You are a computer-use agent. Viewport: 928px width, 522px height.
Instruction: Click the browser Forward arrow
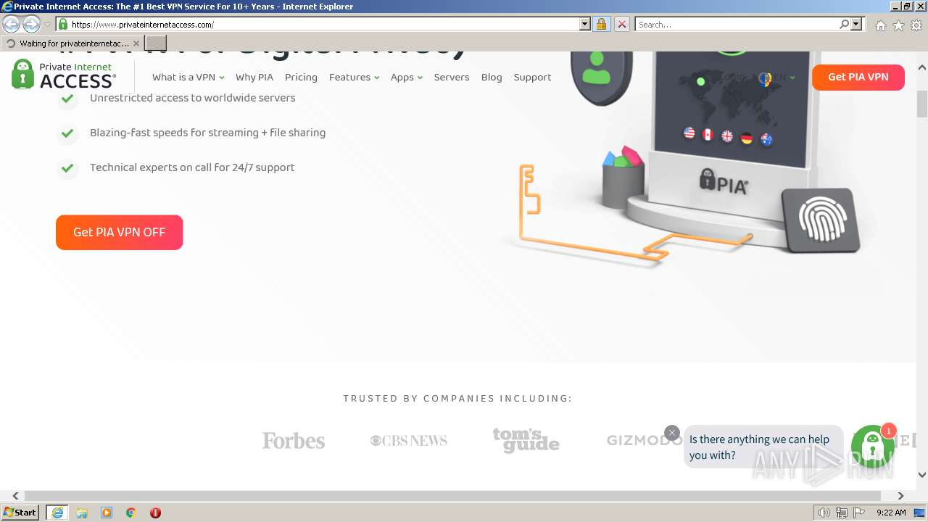point(31,24)
